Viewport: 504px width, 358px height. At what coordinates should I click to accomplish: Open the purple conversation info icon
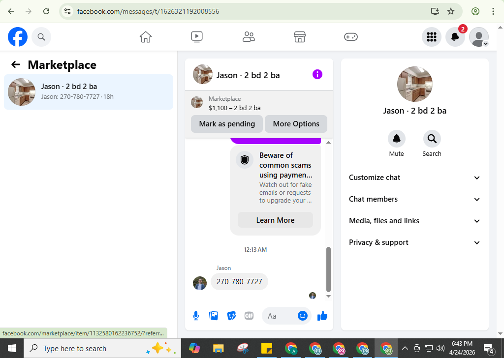point(317,74)
